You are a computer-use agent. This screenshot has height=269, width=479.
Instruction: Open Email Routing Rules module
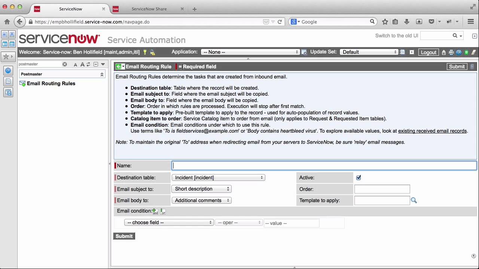click(x=51, y=84)
